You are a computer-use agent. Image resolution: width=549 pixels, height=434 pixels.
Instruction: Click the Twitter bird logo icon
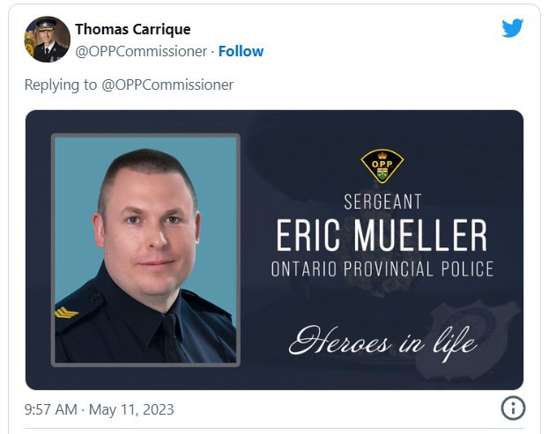(x=512, y=28)
